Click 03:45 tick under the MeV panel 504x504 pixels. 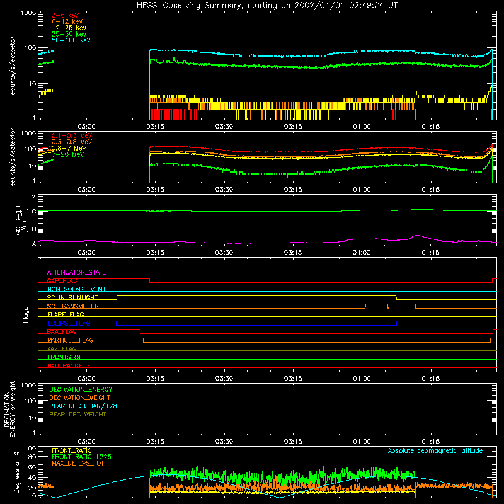293,190
